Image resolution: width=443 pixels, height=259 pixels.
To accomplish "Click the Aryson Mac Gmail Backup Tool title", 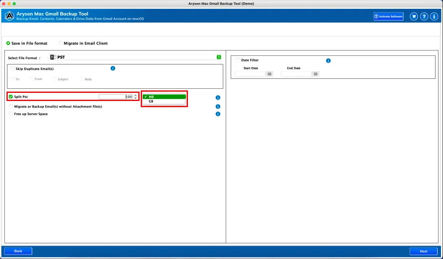I will click(x=52, y=13).
